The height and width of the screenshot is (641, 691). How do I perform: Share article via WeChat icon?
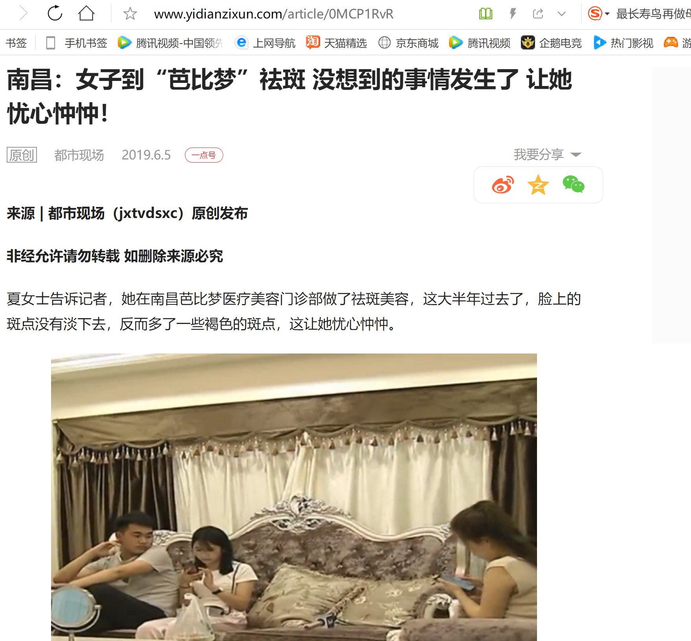pyautogui.click(x=574, y=184)
